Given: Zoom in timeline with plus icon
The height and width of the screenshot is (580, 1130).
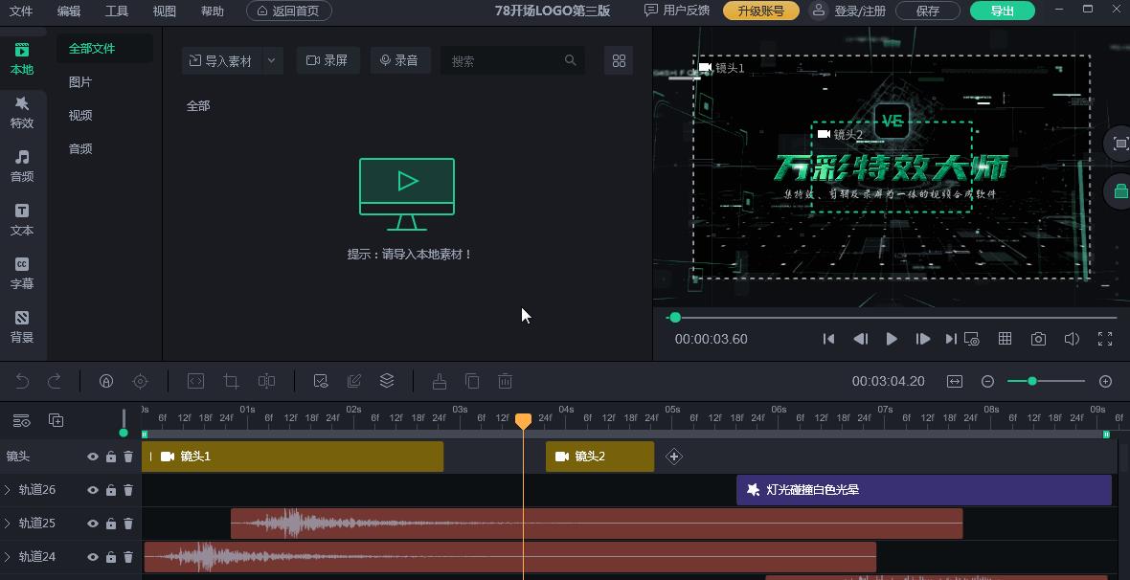Looking at the screenshot, I should point(1105,381).
